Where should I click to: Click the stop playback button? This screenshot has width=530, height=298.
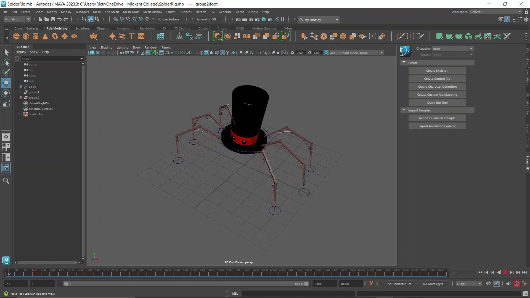pyautogui.click(x=505, y=272)
